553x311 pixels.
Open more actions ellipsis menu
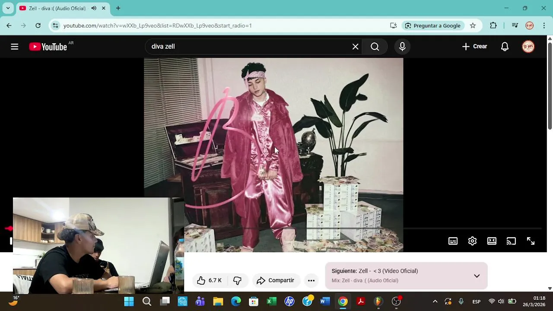point(311,280)
